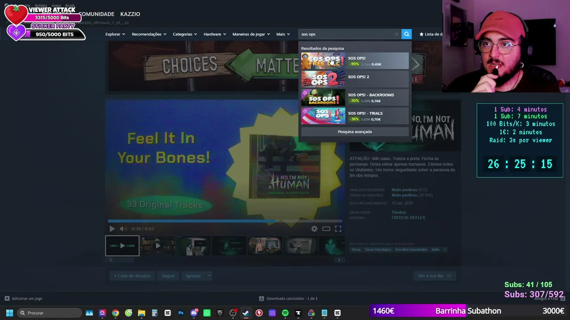
Task: Click Ver a tua fila
Action: coord(435,276)
